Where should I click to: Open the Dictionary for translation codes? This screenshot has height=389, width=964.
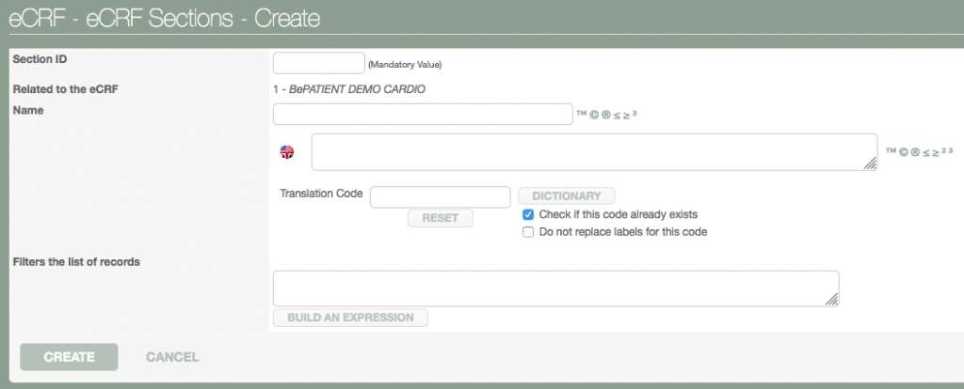(x=566, y=196)
